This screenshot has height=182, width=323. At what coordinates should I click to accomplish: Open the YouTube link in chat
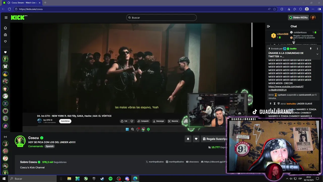[286, 88]
